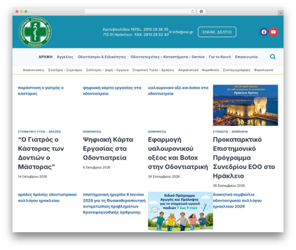Image resolution: width=296 pixels, height=250 pixels.
Task: Select Σύλλογος – Δομή – Όργανα item
Action: [x=107, y=70]
